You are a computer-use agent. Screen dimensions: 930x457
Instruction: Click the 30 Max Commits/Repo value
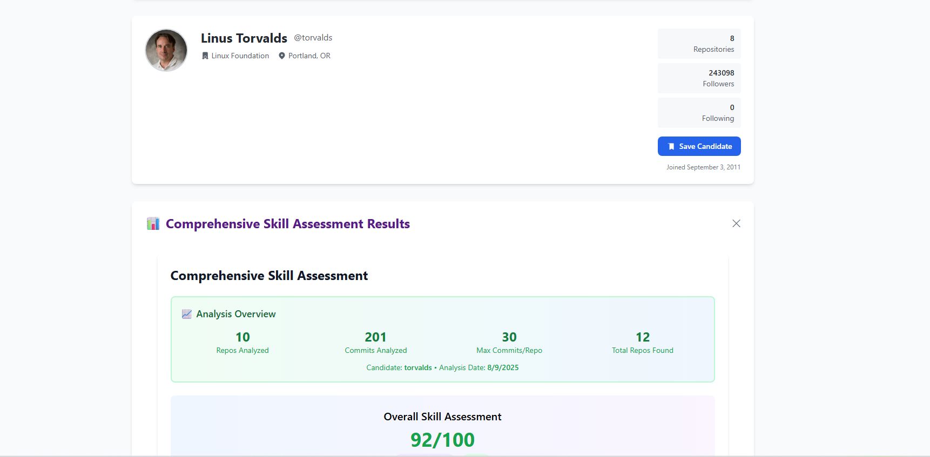(509, 337)
